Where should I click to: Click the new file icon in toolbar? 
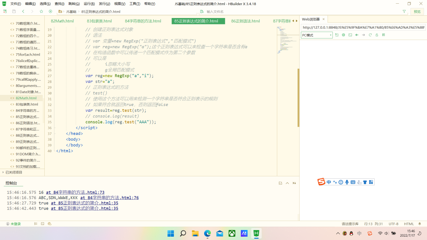pos(5,11)
